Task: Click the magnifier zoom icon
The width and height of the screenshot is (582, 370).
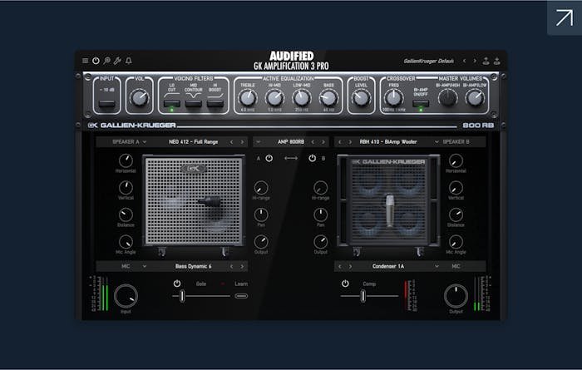Action: [106, 61]
